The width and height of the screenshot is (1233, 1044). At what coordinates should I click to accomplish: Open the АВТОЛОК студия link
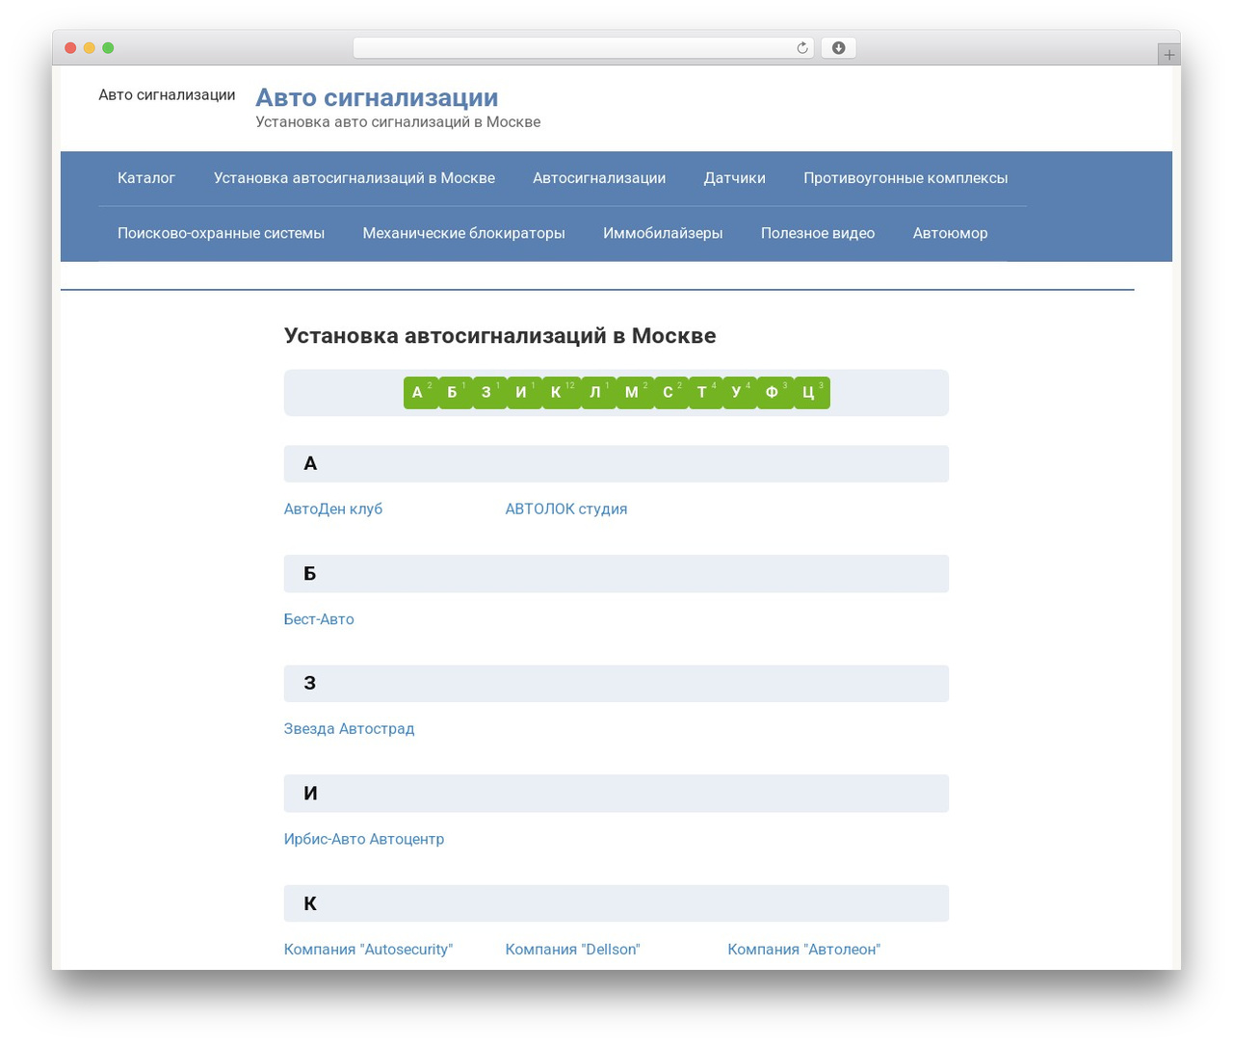(x=566, y=509)
